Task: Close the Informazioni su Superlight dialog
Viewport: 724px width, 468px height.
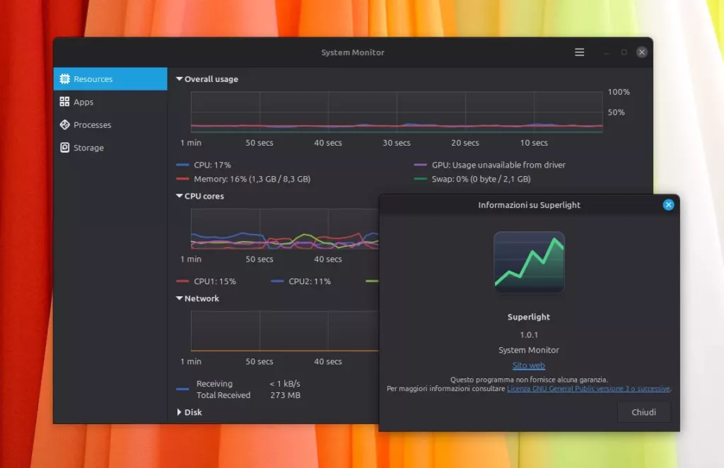Action: click(668, 205)
